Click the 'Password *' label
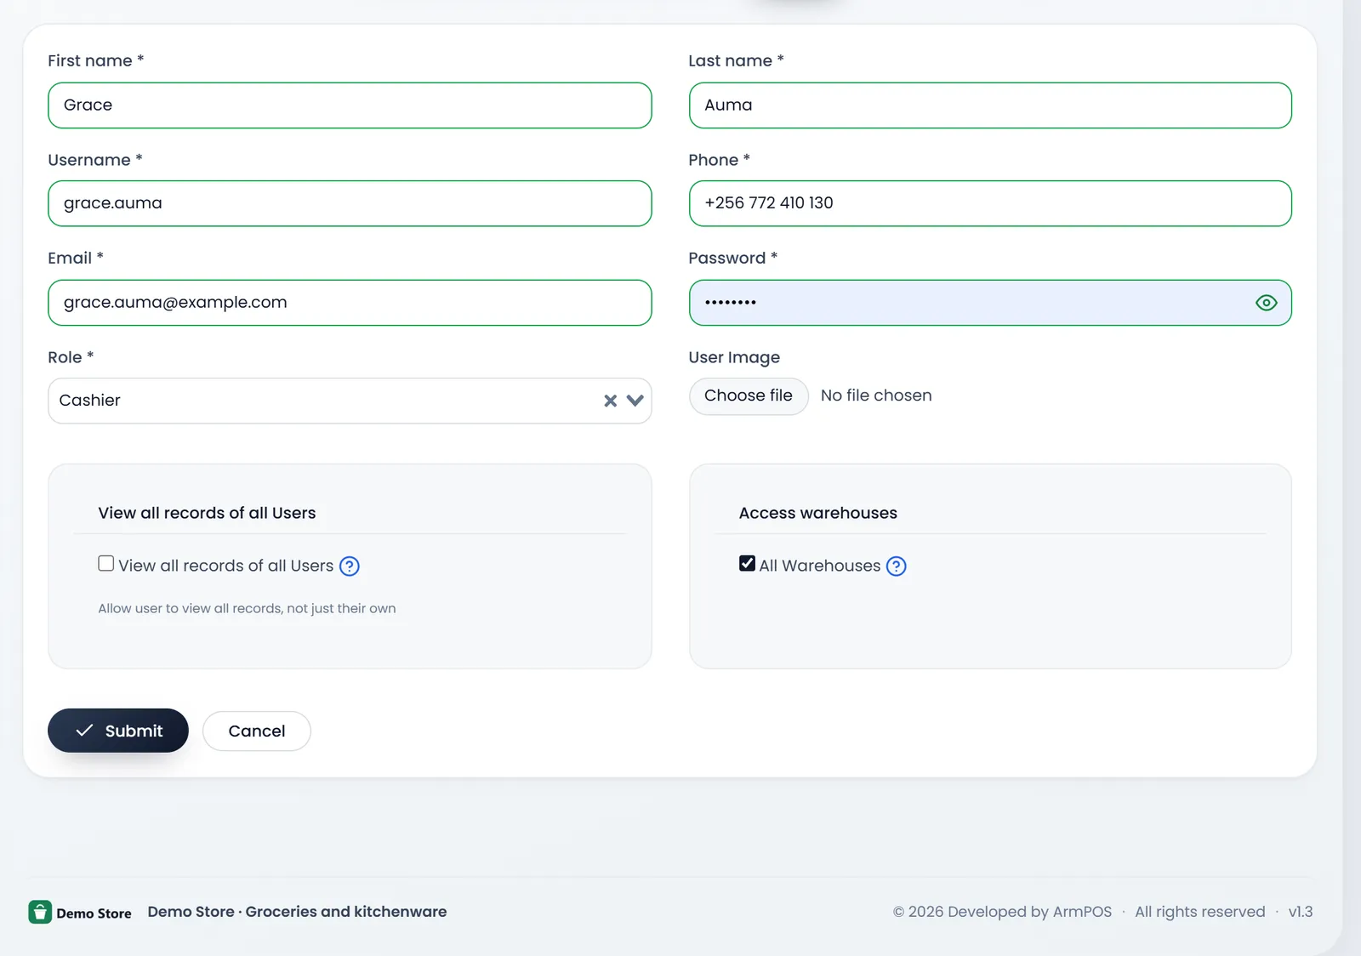This screenshot has height=956, width=1361. (x=732, y=258)
